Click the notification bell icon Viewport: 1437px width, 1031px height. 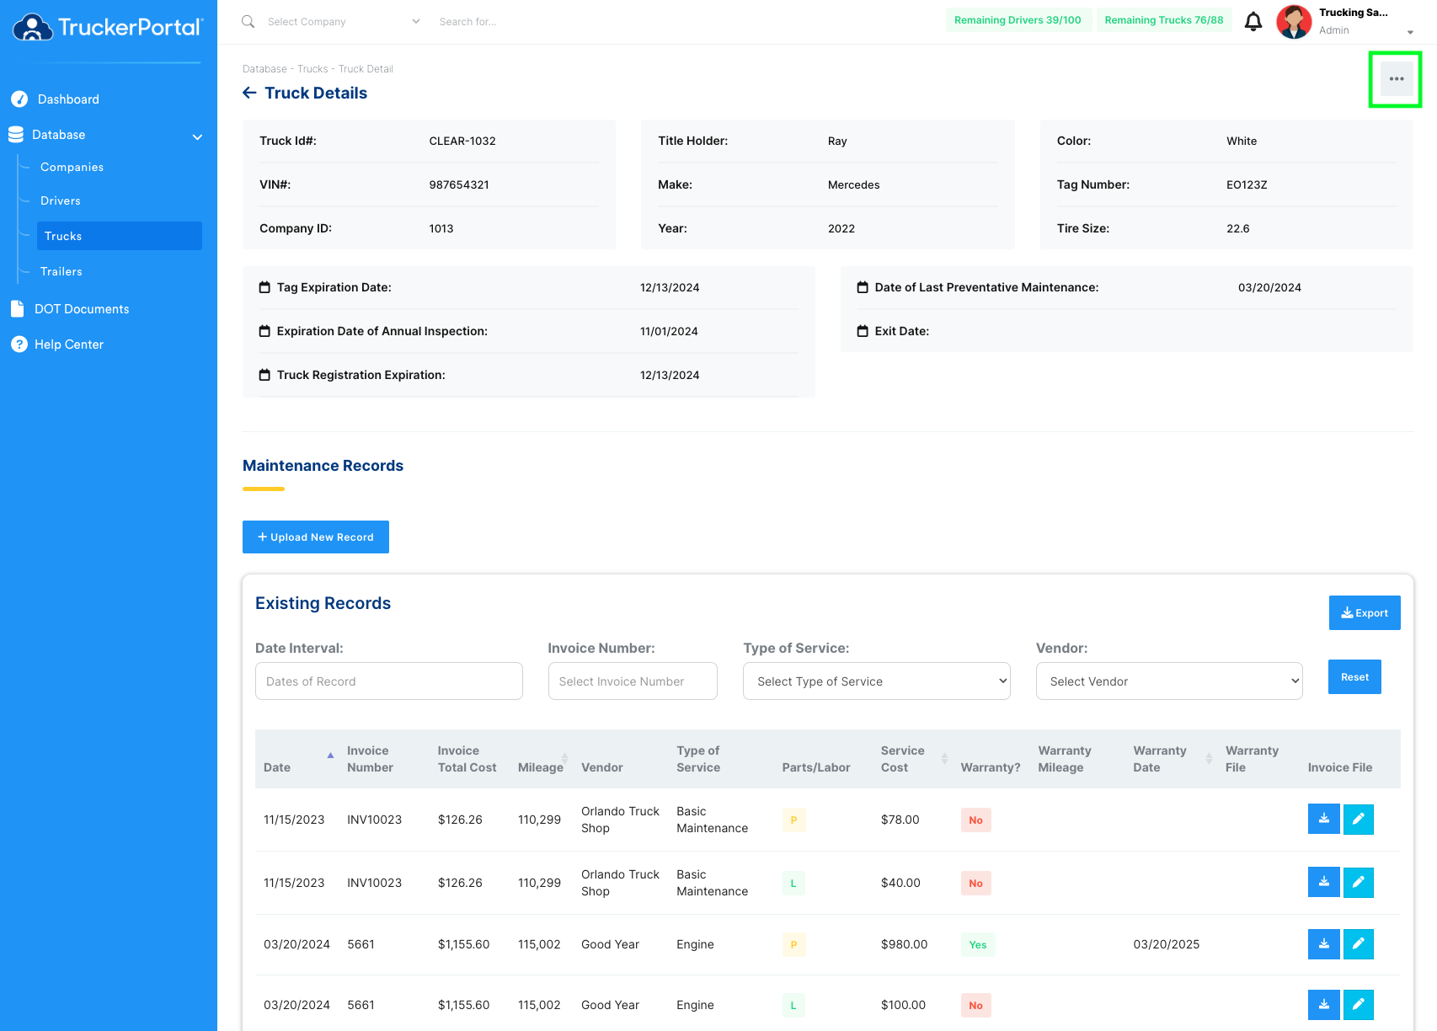1253,22
